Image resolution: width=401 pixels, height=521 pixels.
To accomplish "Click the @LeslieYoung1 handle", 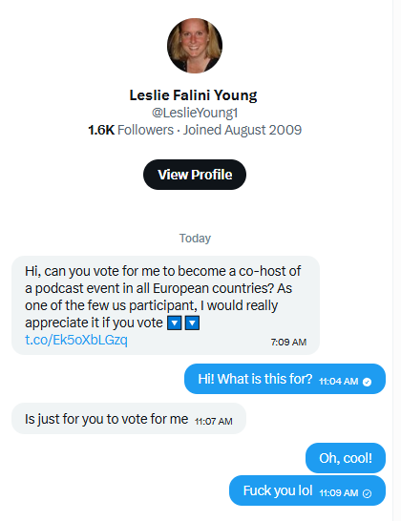I will 195,113.
